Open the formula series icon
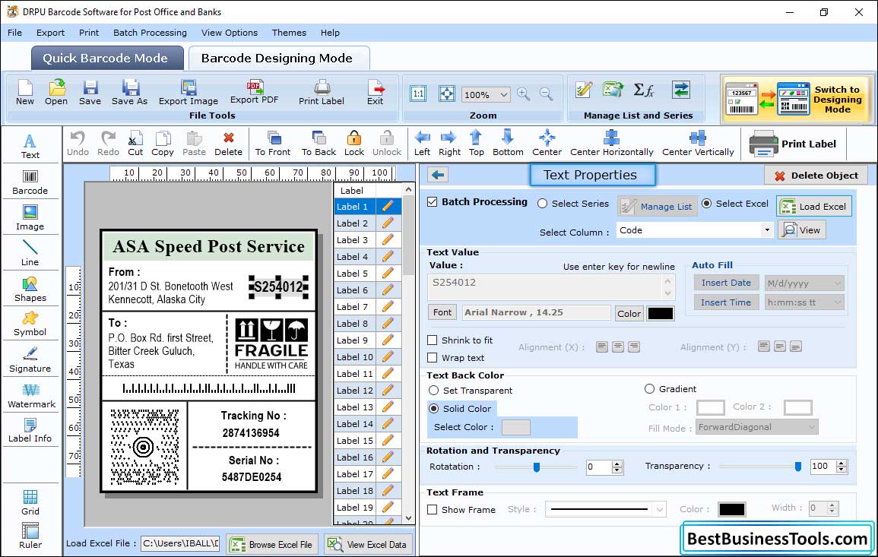 coord(644,90)
